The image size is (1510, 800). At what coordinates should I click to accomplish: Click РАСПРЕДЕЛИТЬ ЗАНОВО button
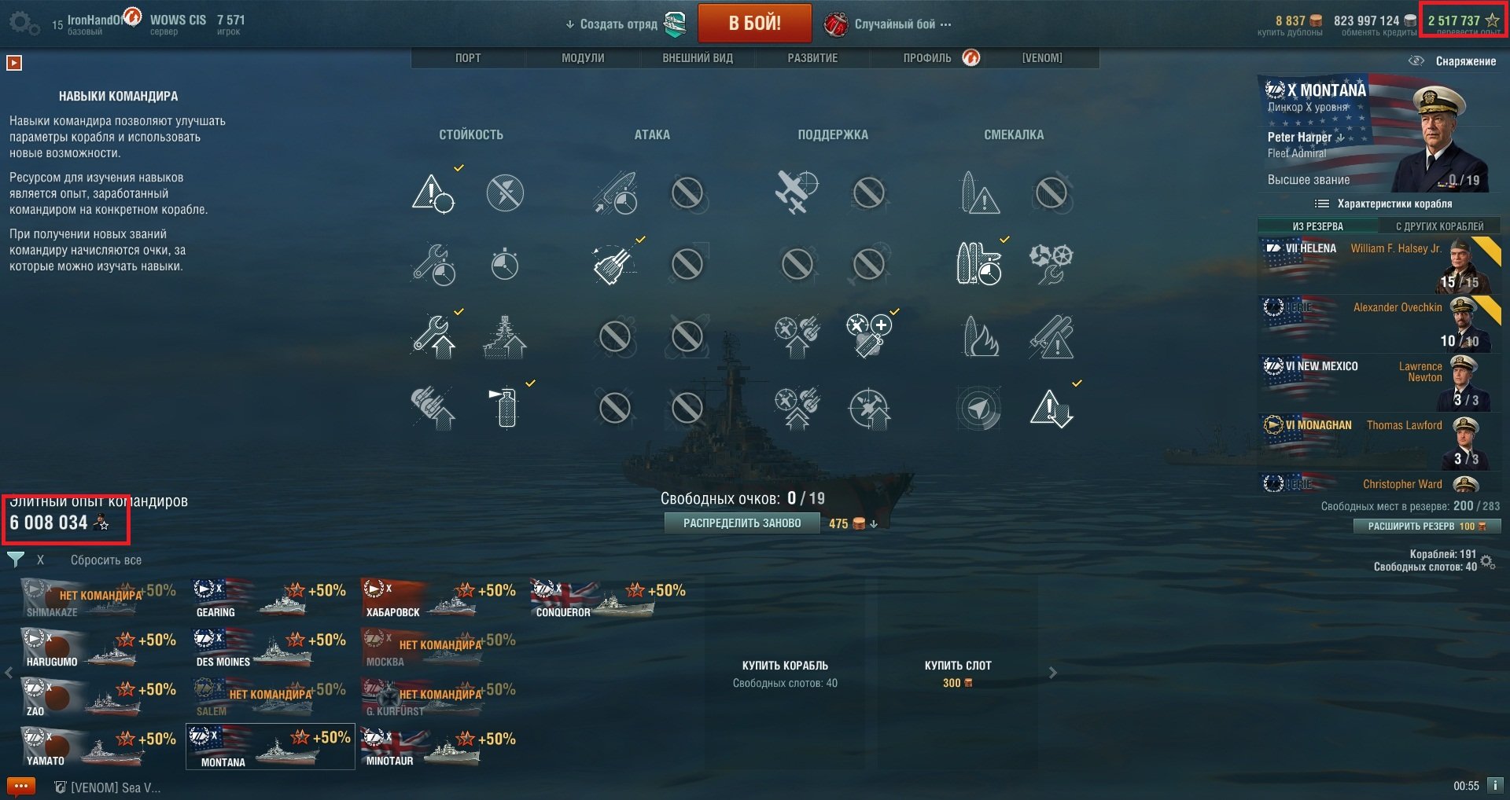(742, 523)
